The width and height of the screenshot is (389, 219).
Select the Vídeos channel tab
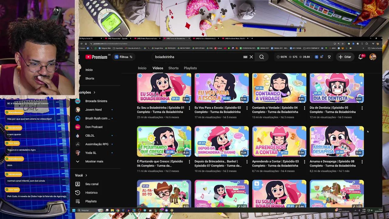tap(158, 68)
